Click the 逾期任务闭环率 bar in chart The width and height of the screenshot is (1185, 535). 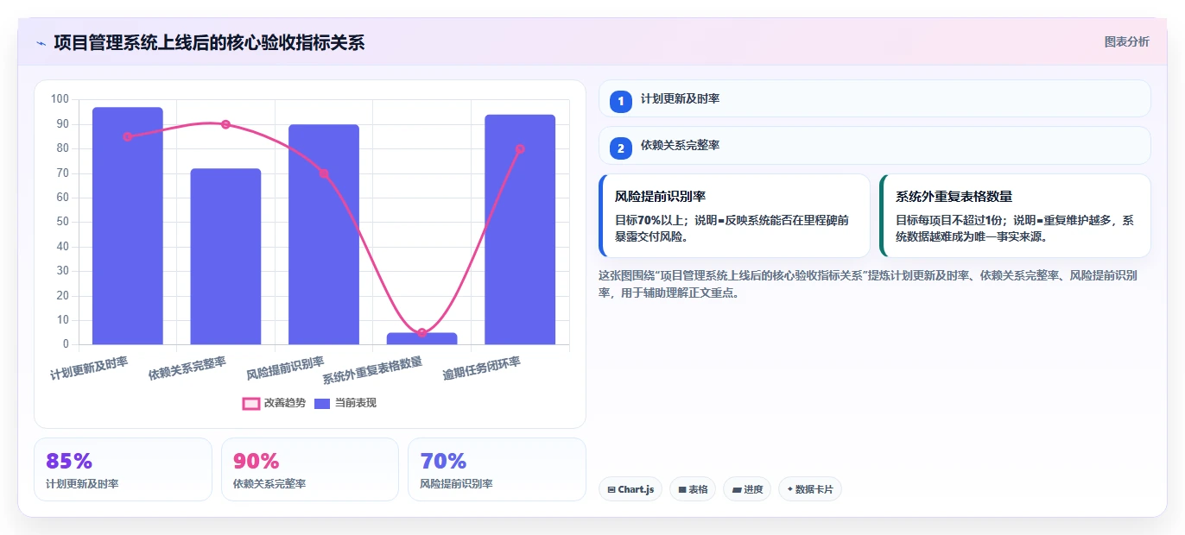click(x=520, y=230)
